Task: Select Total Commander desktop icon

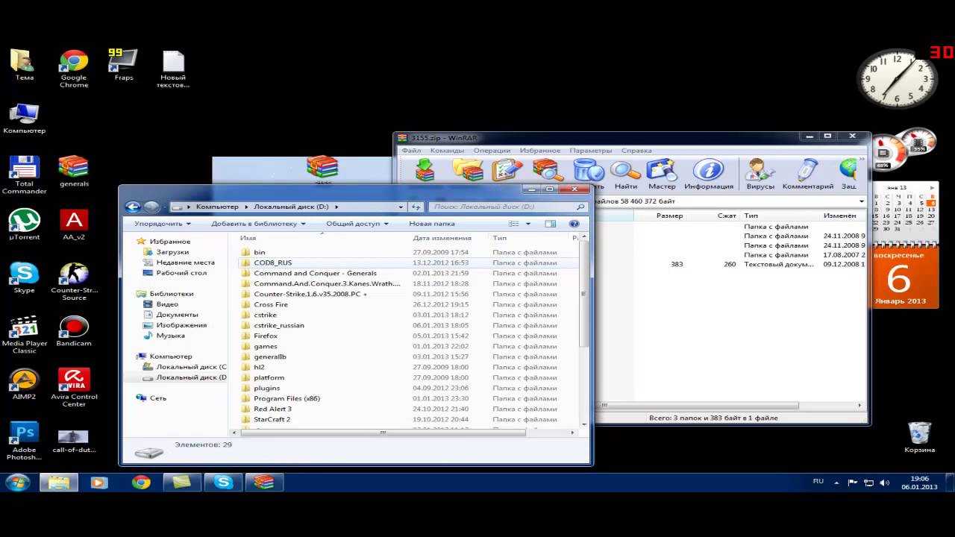Action: coord(25,175)
